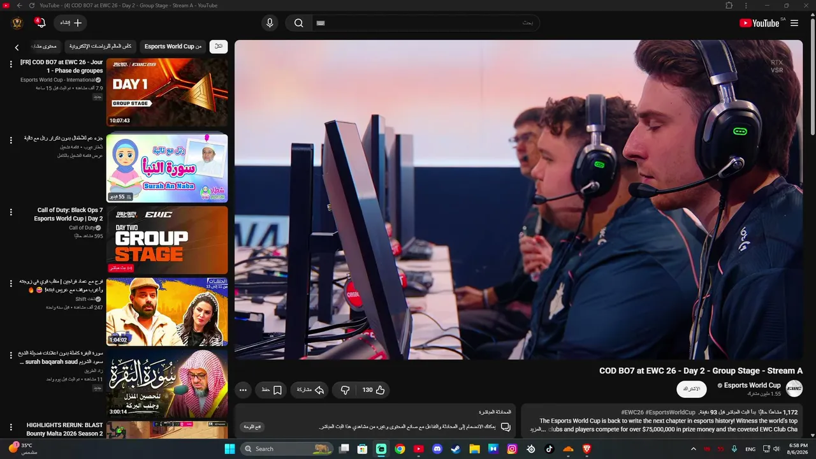
Task: Select 'كأس العالم للرياضات الإلكترونية' filter chip
Action: [x=101, y=47]
